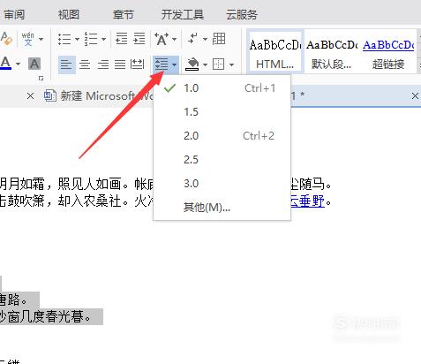Close the active document tab marked 1 *
This screenshot has height=364, width=421.
(415, 95)
